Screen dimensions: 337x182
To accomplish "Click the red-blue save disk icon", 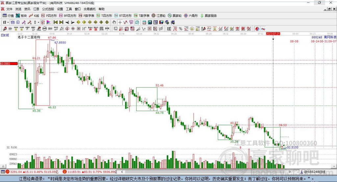I will pos(161,22).
